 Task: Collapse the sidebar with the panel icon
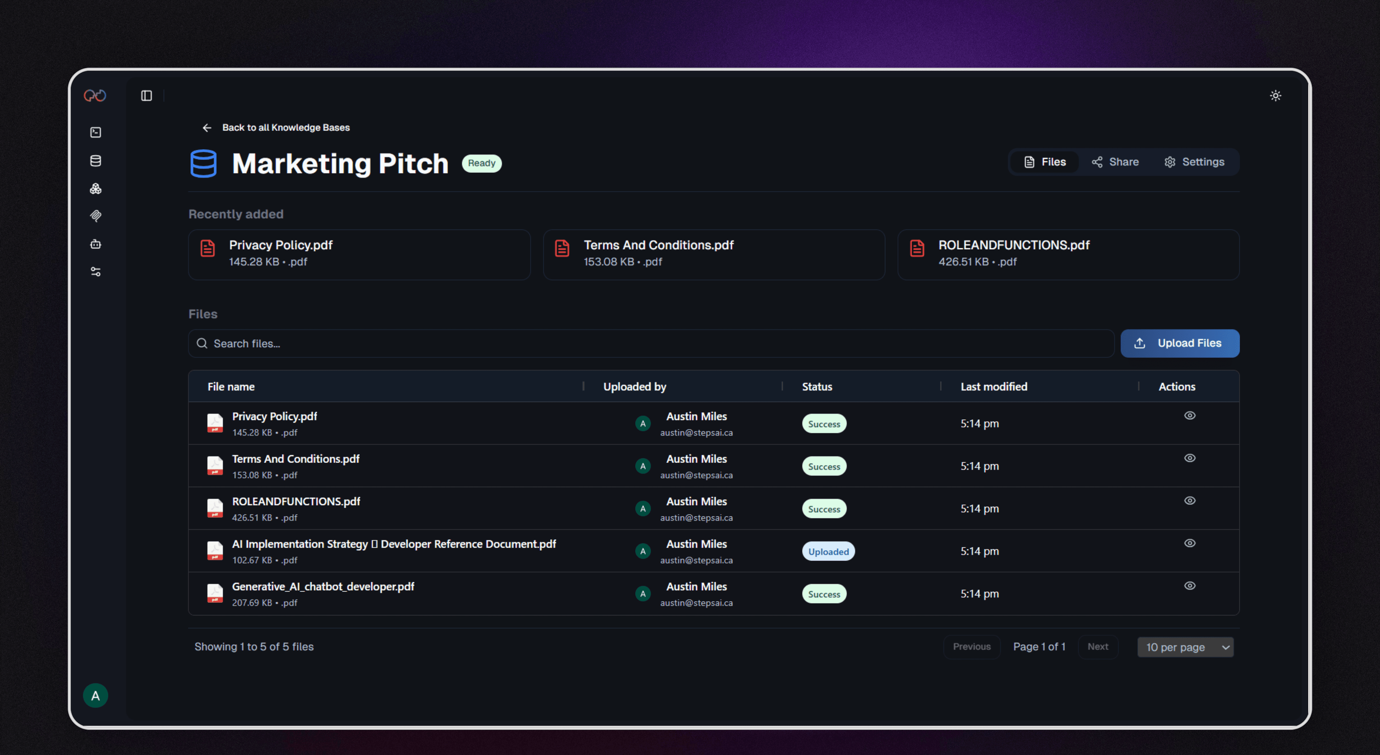point(146,96)
